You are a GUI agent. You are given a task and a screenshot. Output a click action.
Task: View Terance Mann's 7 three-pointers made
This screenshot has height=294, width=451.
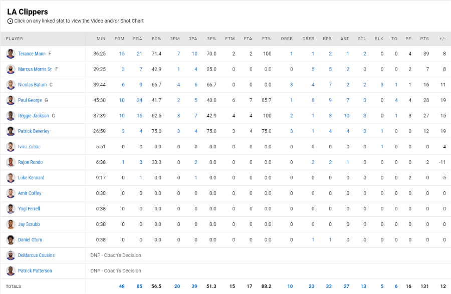[x=178, y=54]
